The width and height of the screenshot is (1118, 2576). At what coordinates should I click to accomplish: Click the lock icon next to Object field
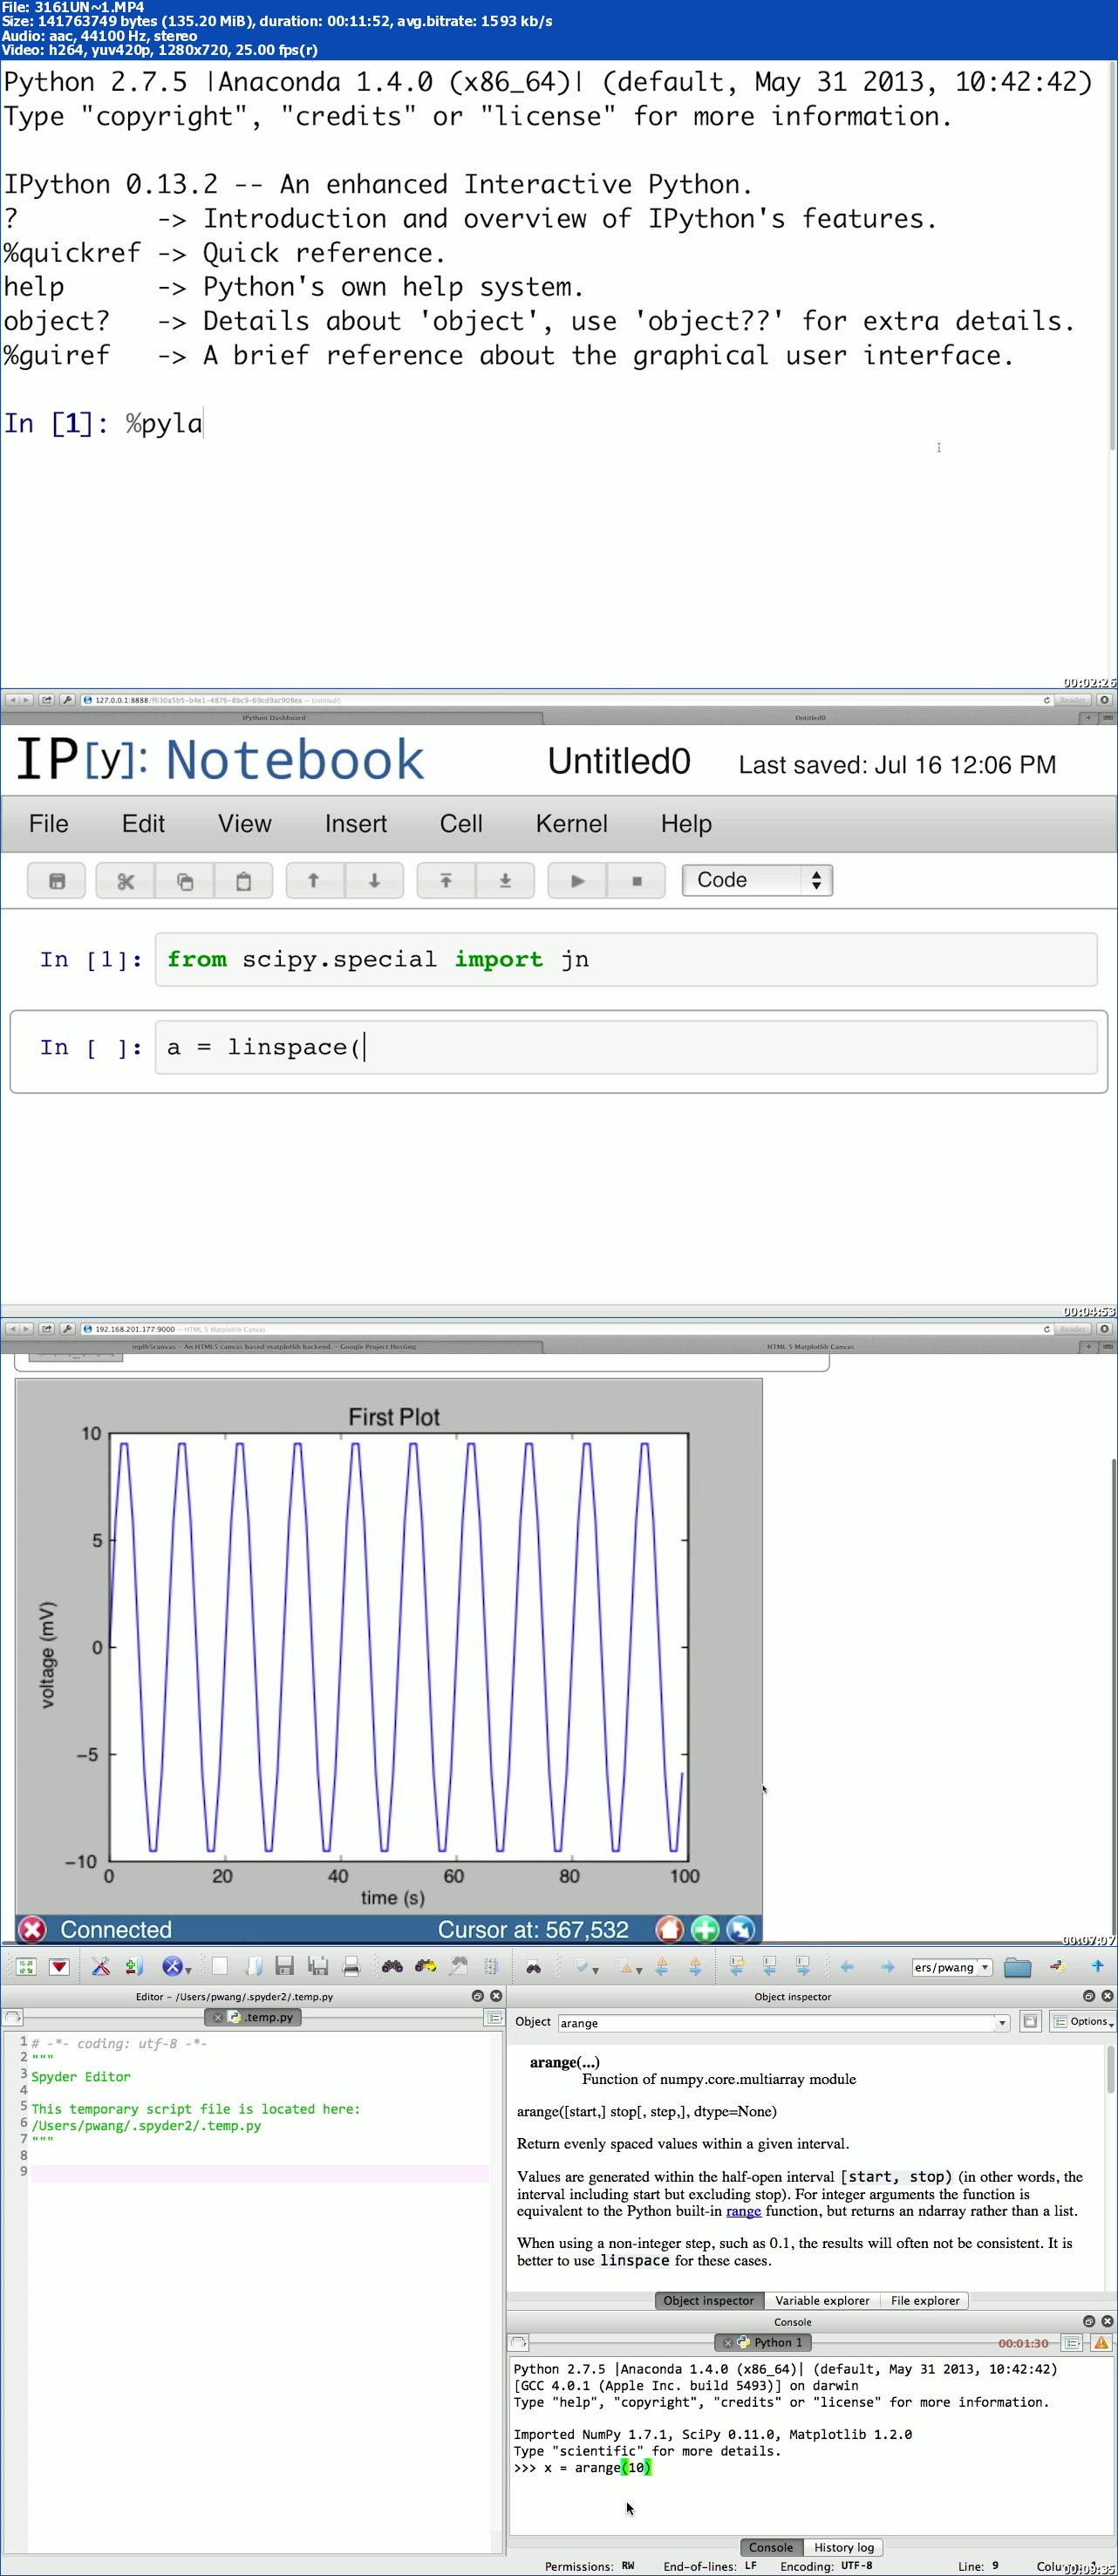[1030, 2021]
